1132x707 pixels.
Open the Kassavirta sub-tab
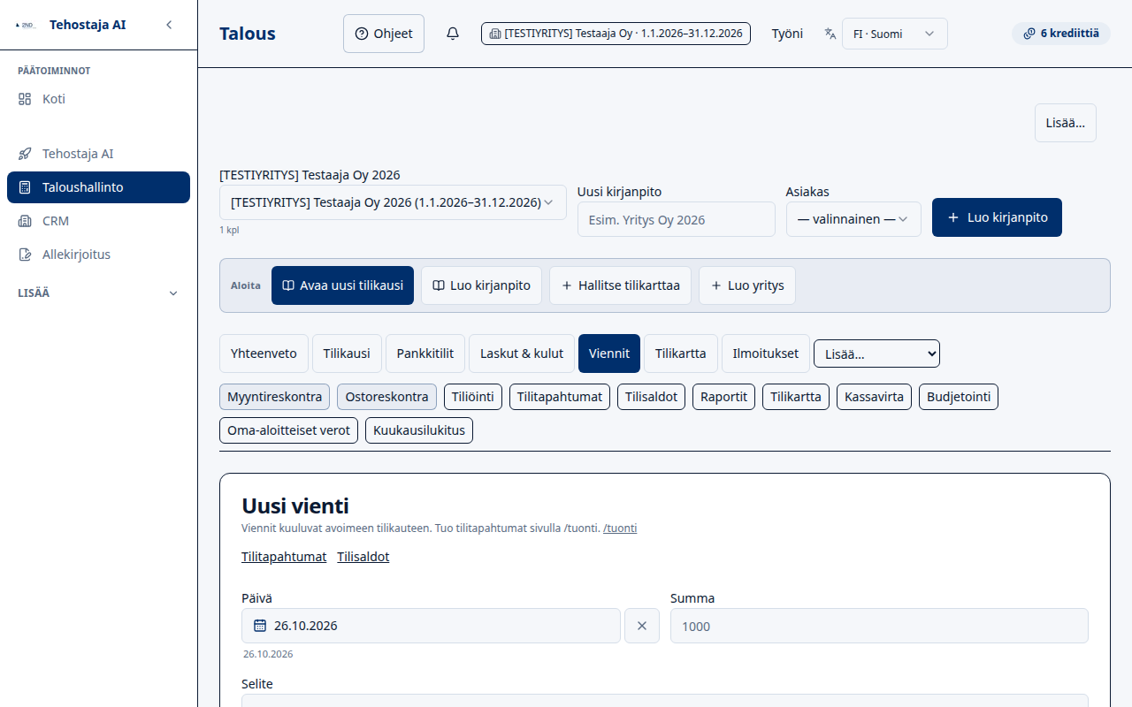[x=874, y=397]
